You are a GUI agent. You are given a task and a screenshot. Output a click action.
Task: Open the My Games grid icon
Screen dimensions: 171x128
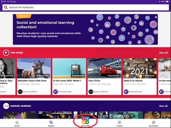pos(154,122)
